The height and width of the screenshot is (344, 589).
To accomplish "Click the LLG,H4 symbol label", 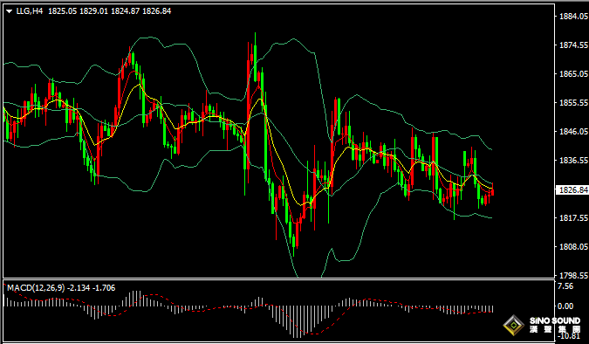I will (x=30, y=11).
